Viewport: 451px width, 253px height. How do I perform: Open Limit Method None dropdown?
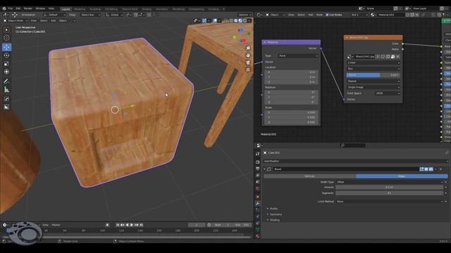pos(390,202)
